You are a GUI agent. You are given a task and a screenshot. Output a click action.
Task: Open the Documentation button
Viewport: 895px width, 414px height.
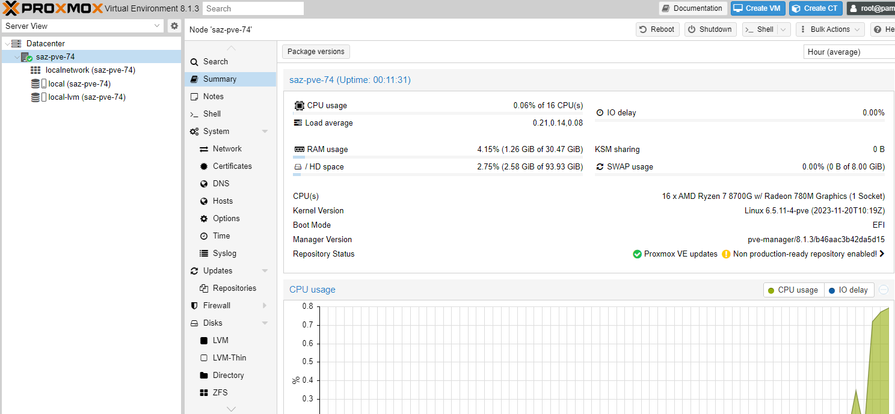click(692, 8)
